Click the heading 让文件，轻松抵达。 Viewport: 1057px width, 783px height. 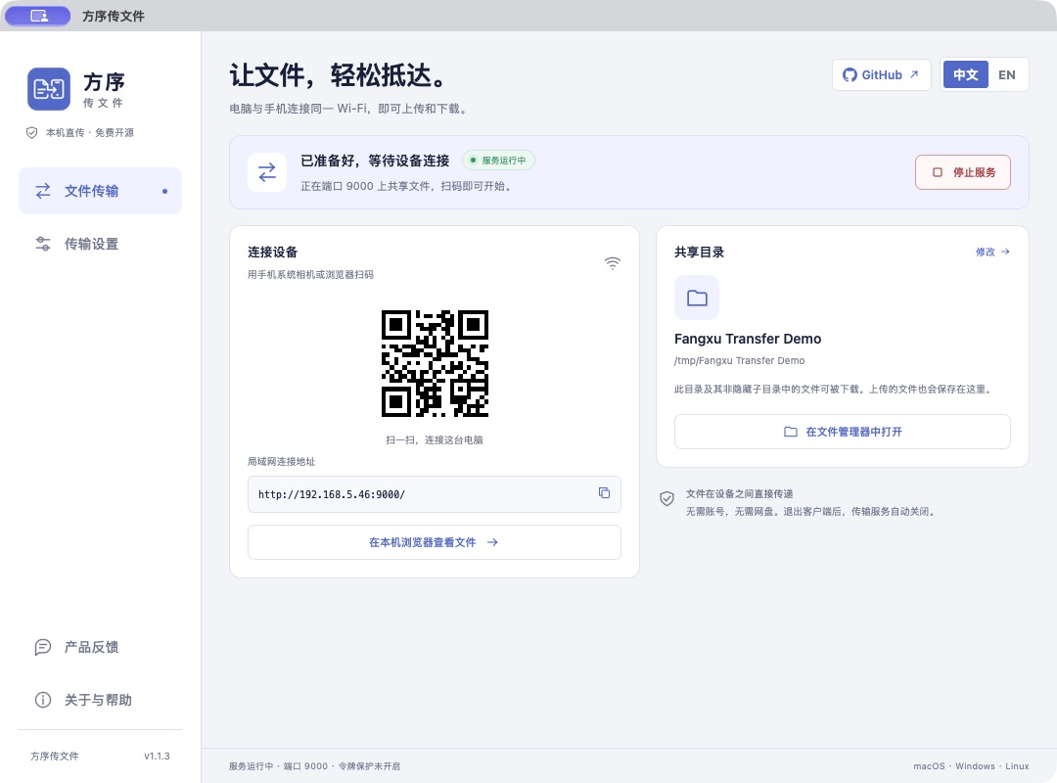pyautogui.click(x=339, y=74)
